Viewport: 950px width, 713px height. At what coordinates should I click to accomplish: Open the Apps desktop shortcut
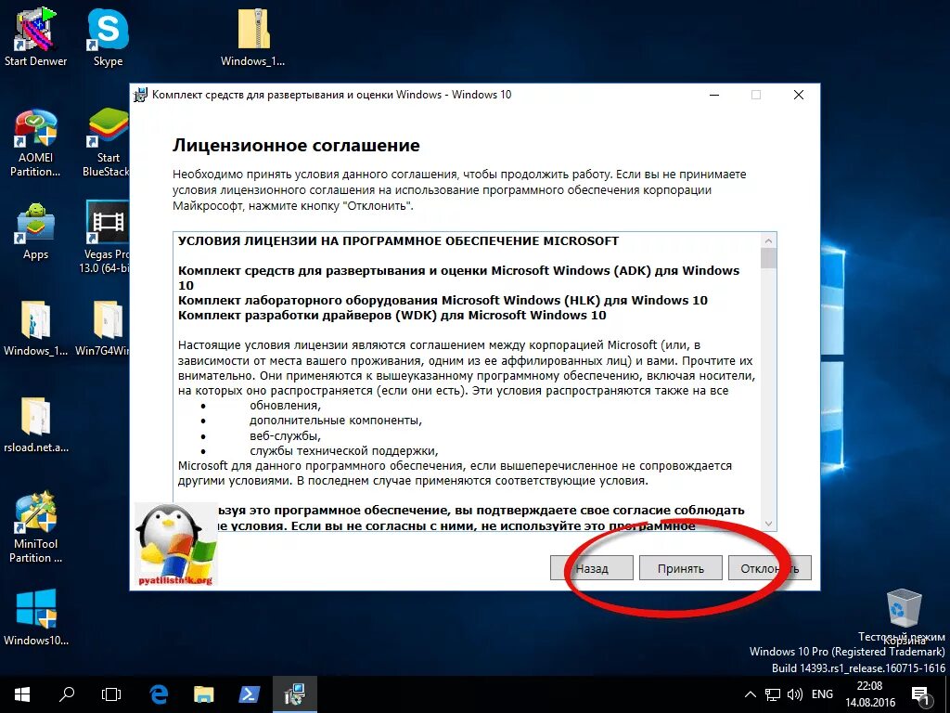[36, 231]
